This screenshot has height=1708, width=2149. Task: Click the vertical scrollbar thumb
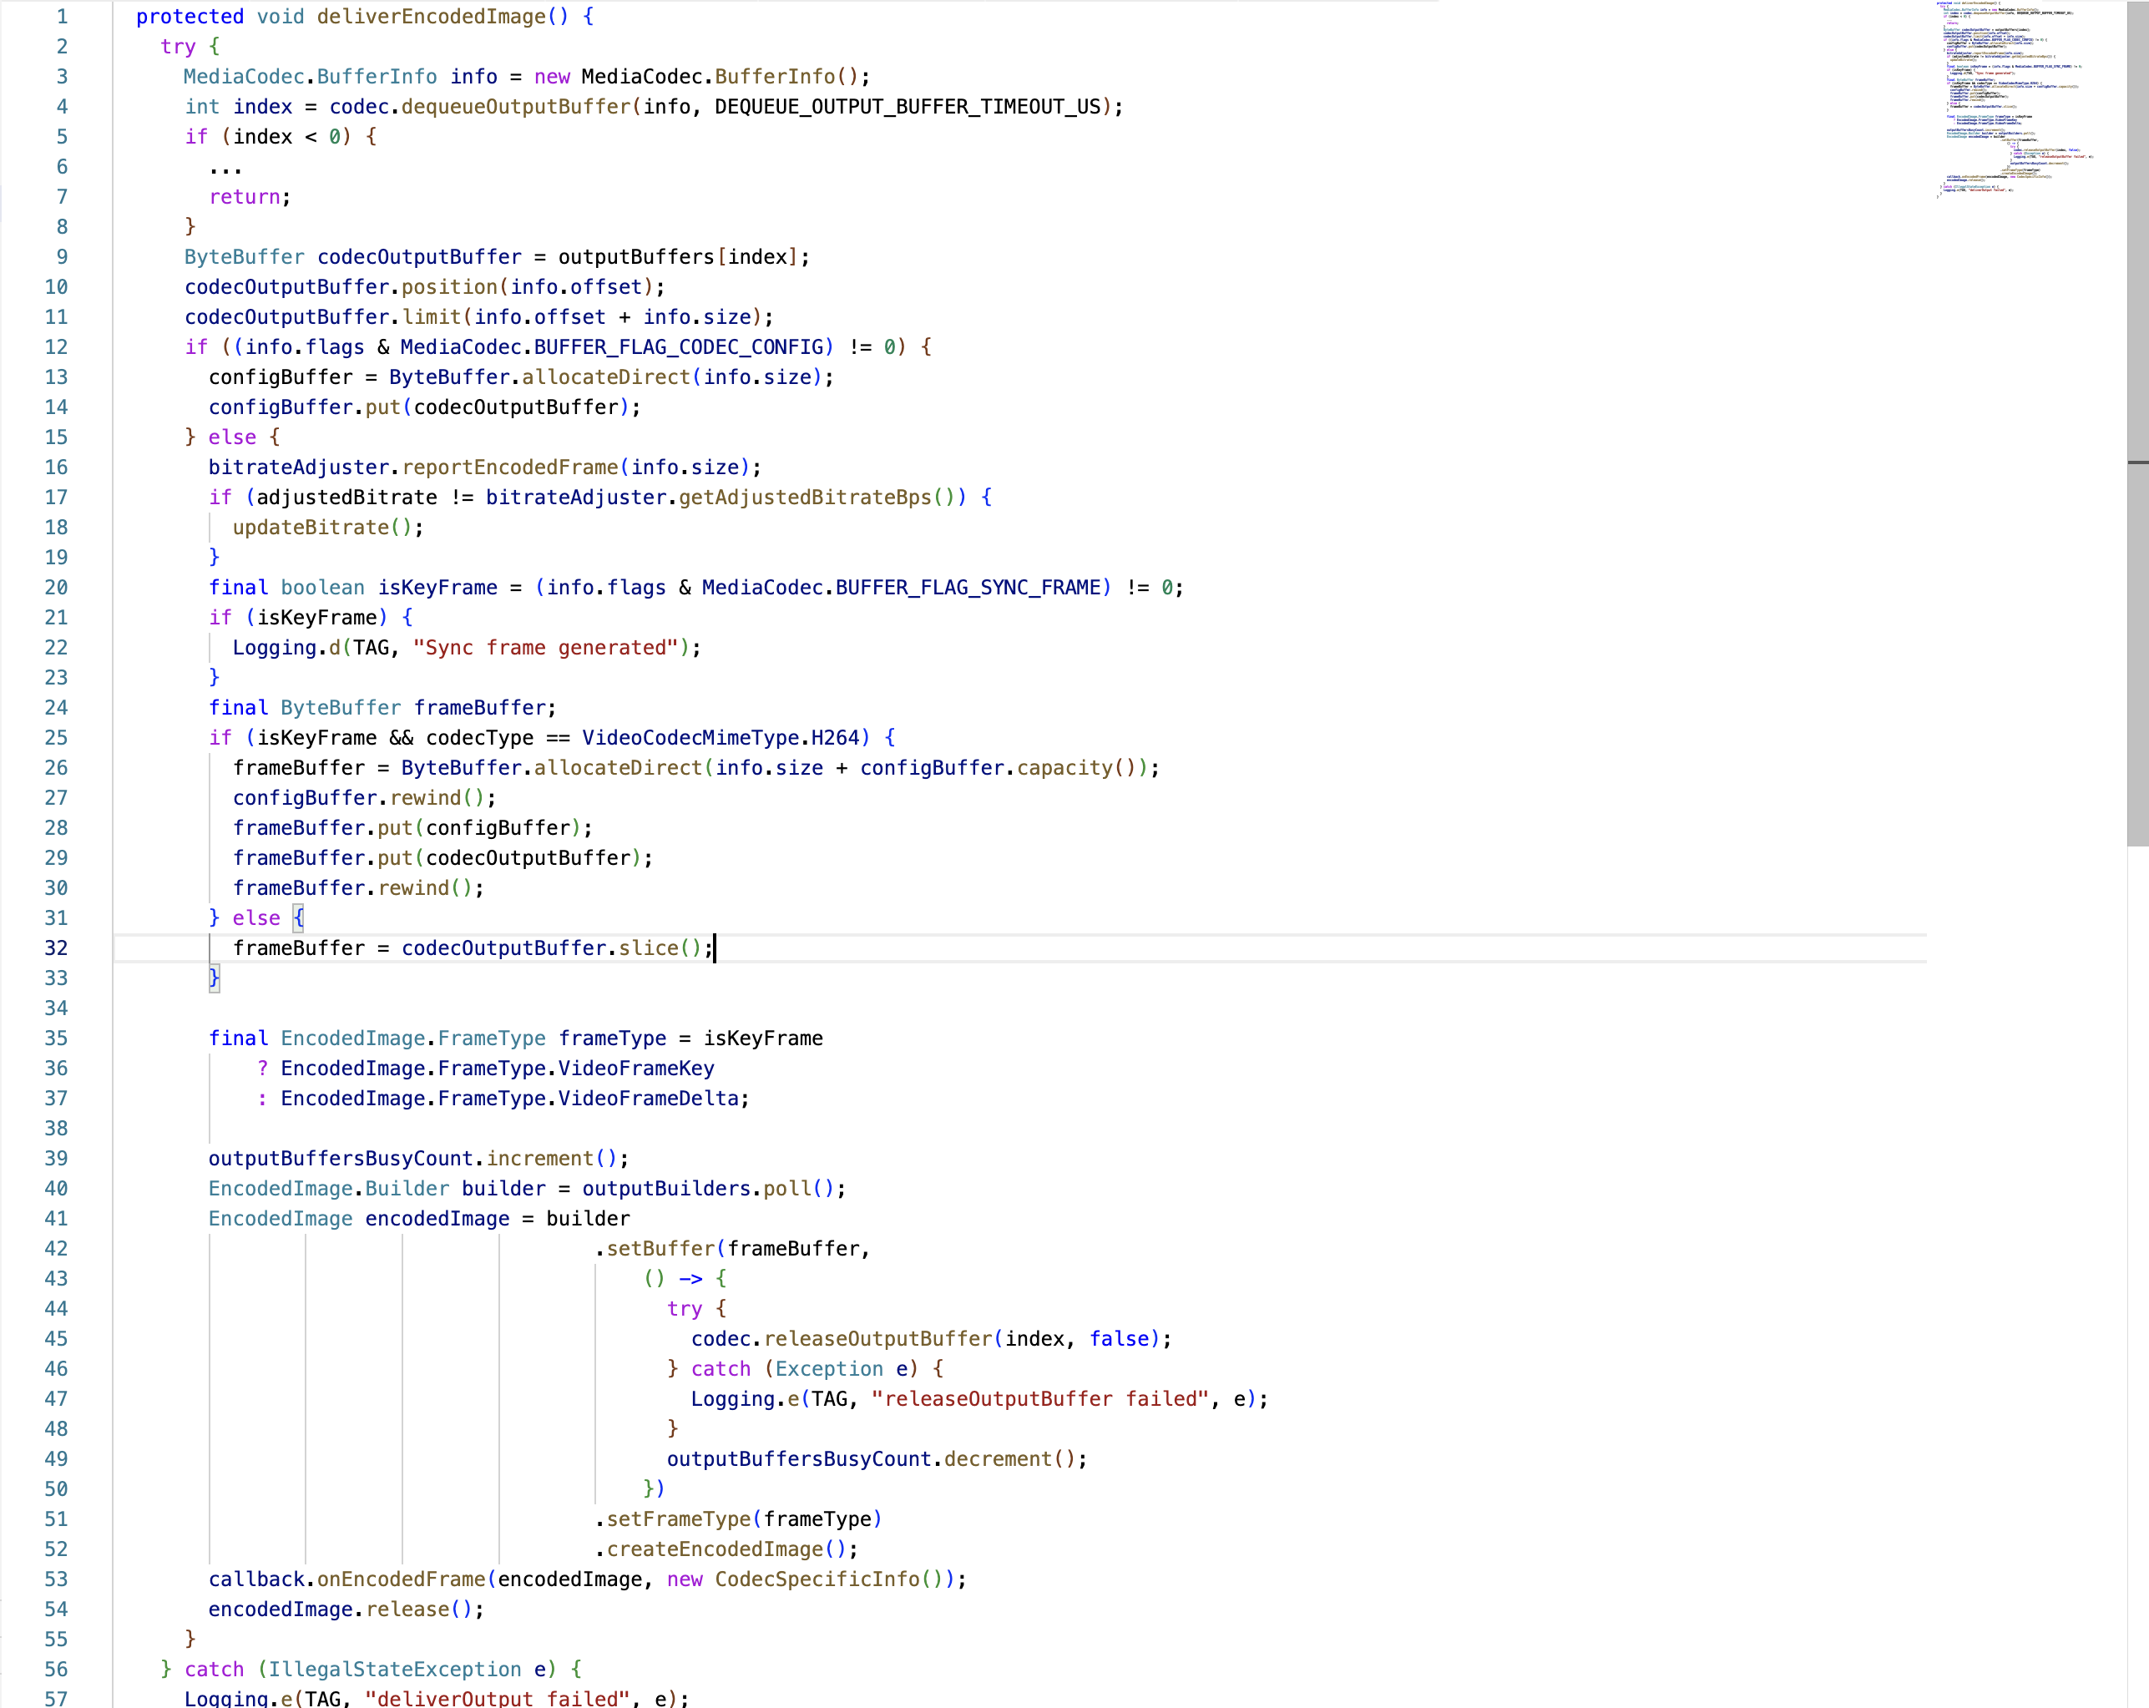coord(2138,423)
